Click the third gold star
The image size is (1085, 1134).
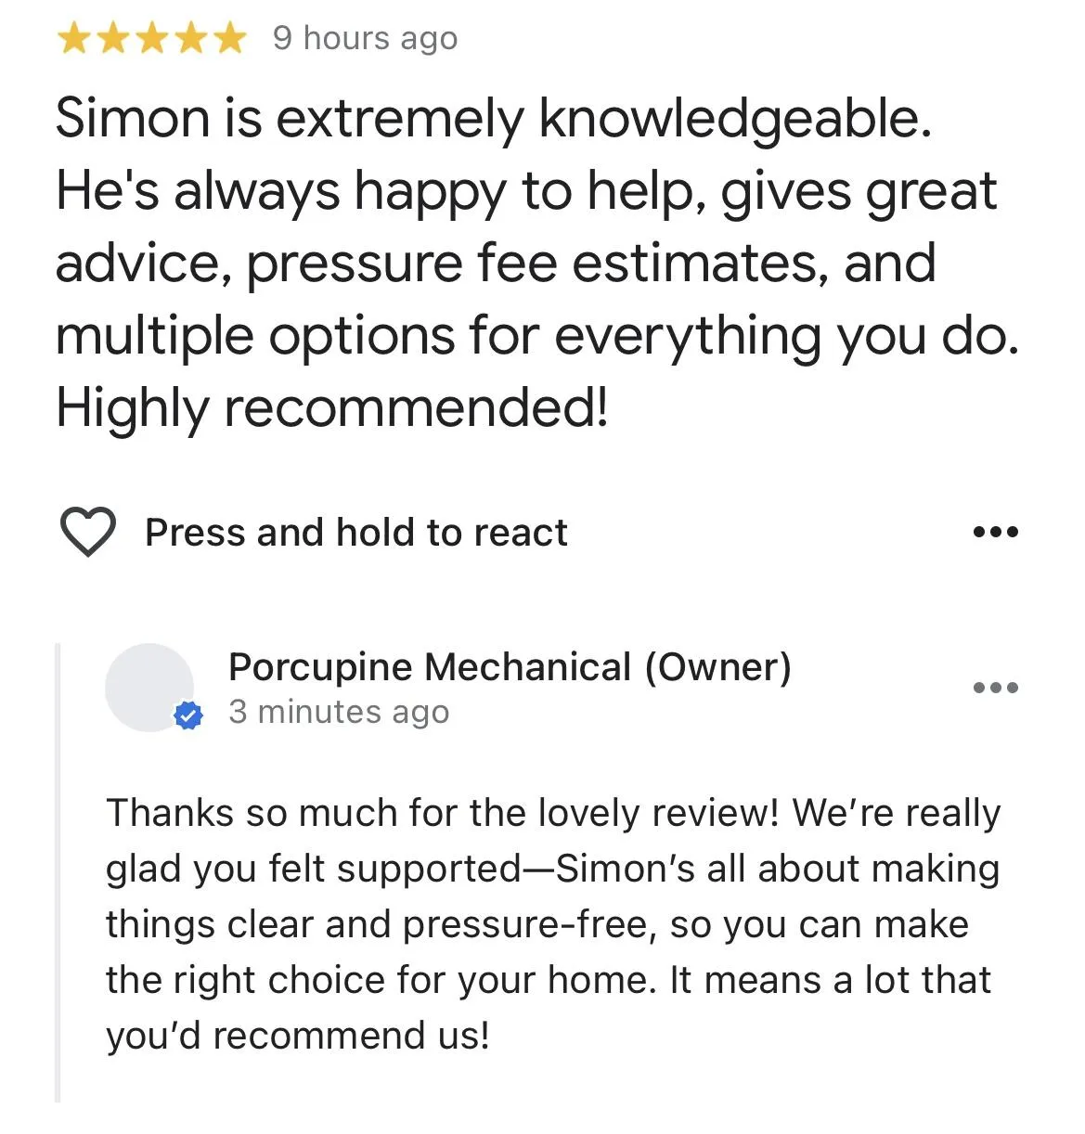[x=151, y=39]
